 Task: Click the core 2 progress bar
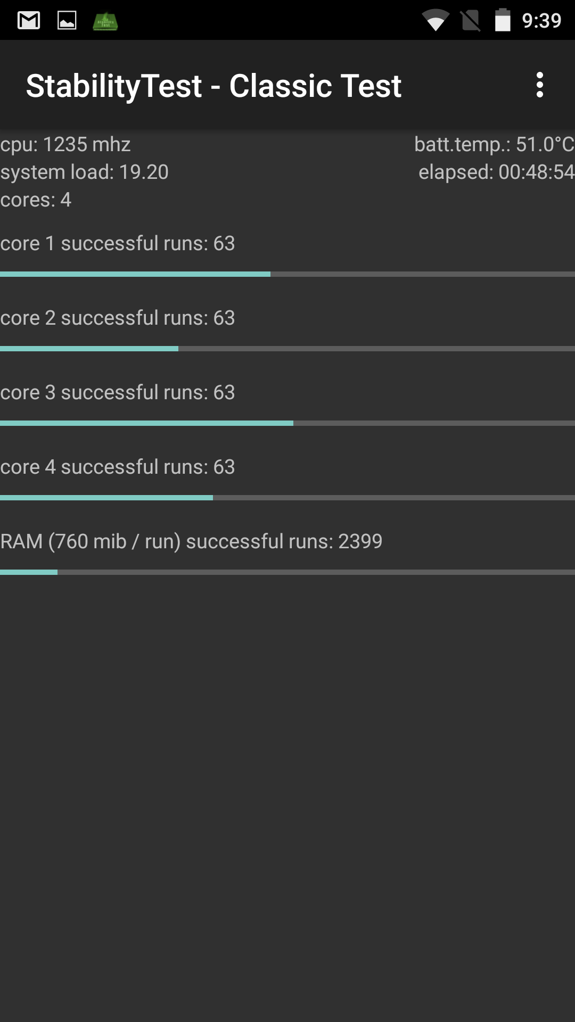click(x=287, y=349)
